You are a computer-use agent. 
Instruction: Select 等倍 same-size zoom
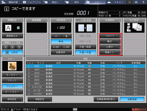click(61, 41)
